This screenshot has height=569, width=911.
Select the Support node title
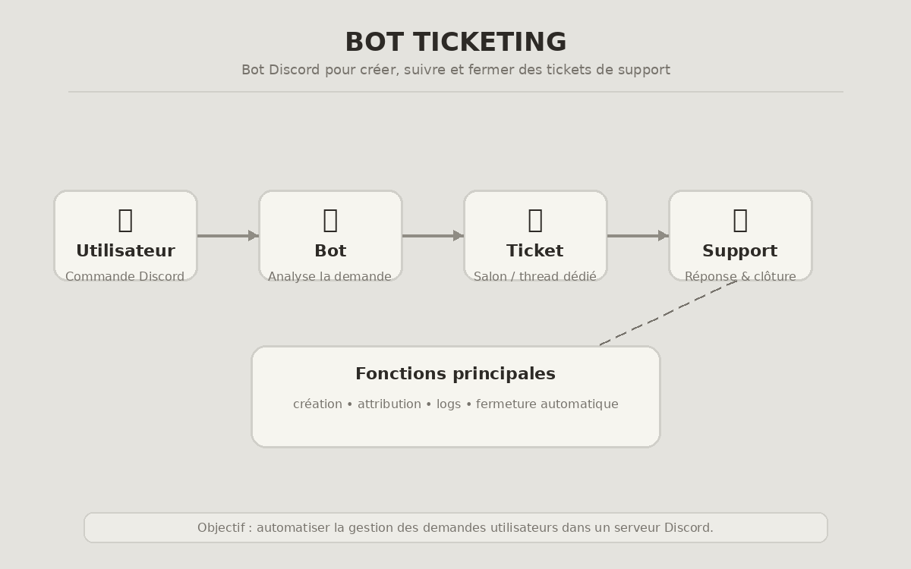pos(740,251)
